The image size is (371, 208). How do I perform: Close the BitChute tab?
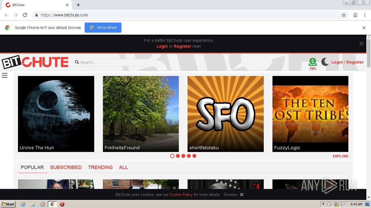[x=67, y=5]
